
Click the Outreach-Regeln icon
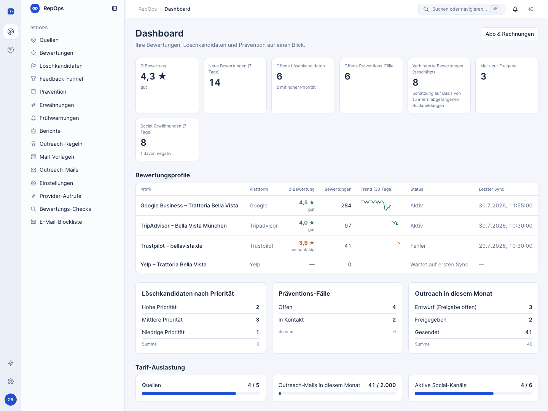tap(33, 144)
